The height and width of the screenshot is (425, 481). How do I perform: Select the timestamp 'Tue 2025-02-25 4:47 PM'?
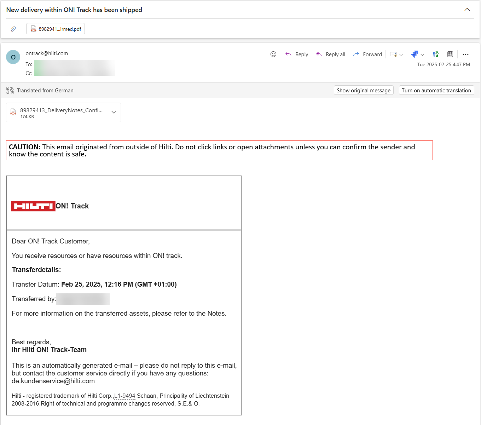pyautogui.click(x=444, y=64)
